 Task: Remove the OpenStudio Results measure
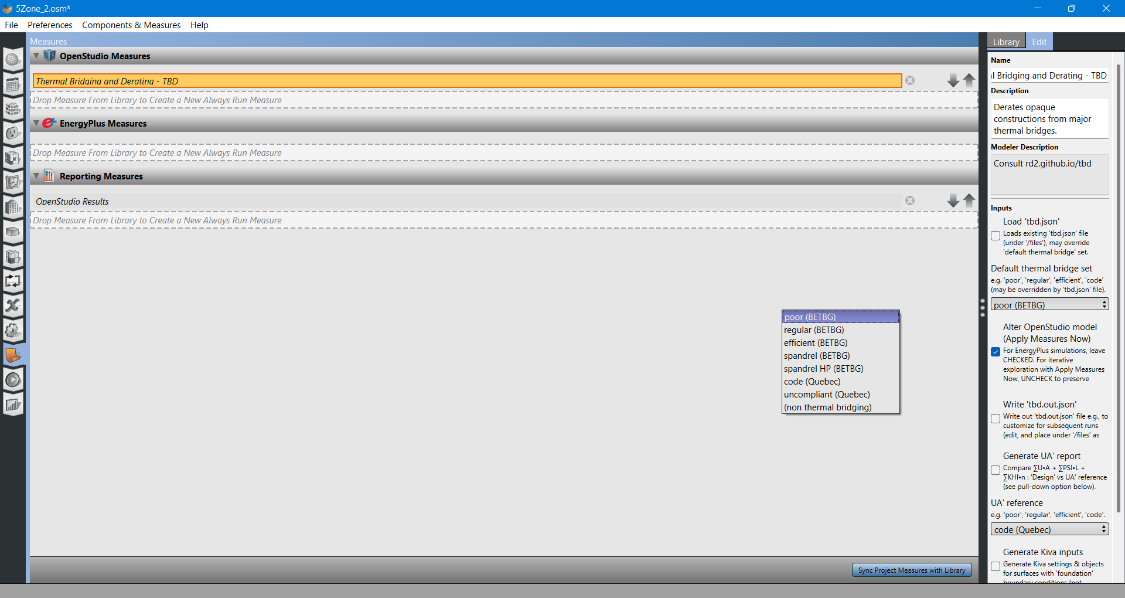point(910,200)
